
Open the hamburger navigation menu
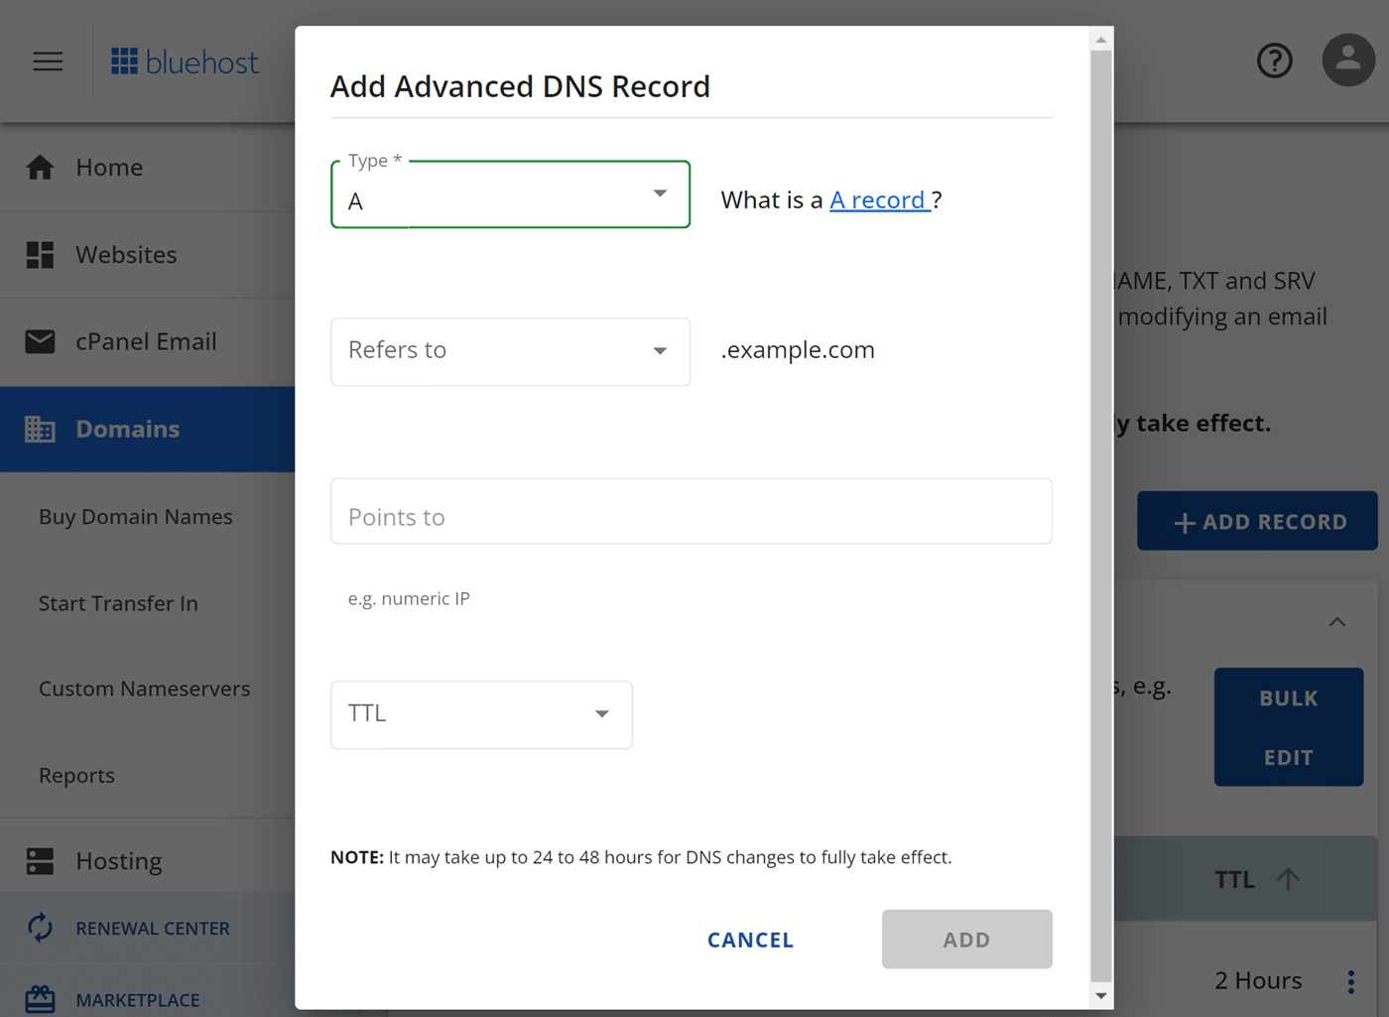(x=47, y=61)
